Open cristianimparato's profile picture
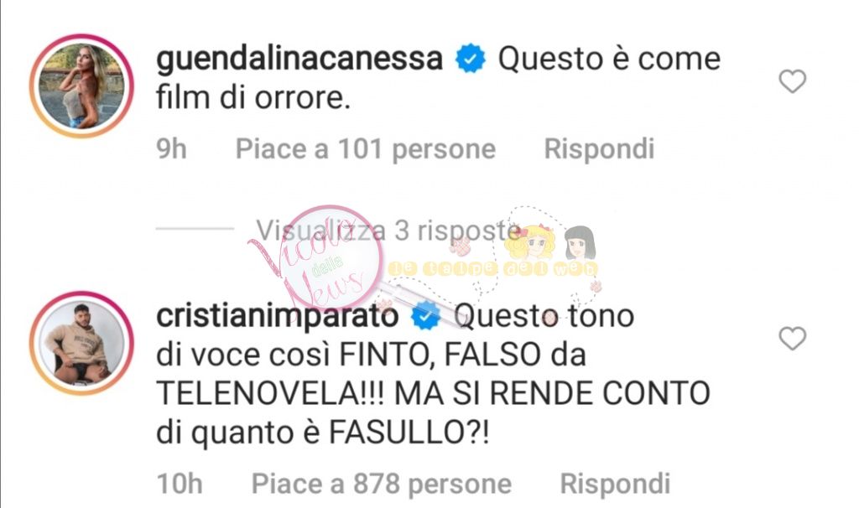Screen dimensions: 859x508 click(81, 343)
